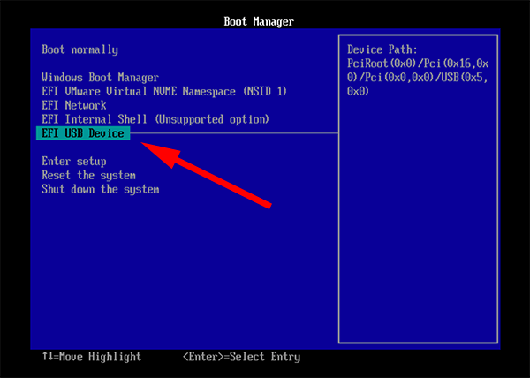Click the highlighted EFI USB Device entry

pyautogui.click(x=83, y=133)
